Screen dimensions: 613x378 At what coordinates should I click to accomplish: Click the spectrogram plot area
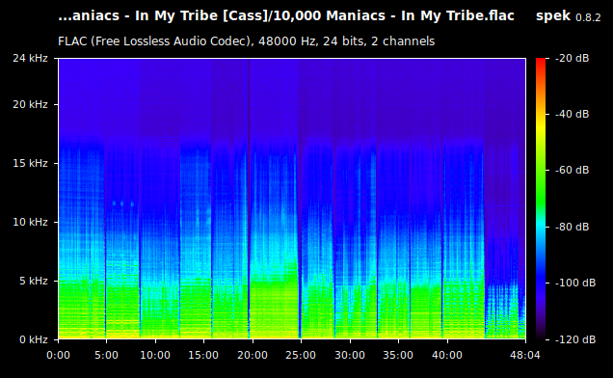click(x=292, y=199)
